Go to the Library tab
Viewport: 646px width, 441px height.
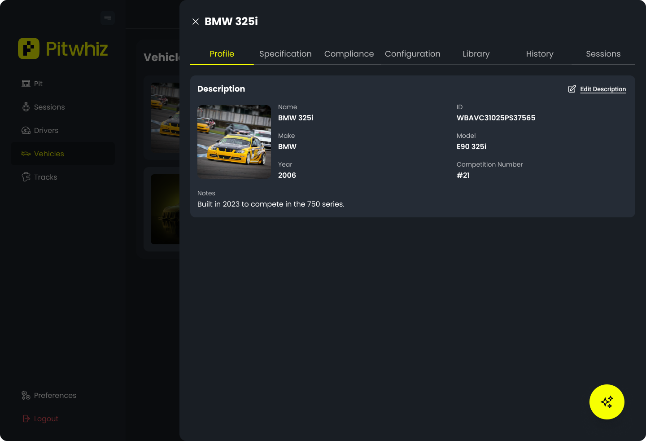pos(476,54)
